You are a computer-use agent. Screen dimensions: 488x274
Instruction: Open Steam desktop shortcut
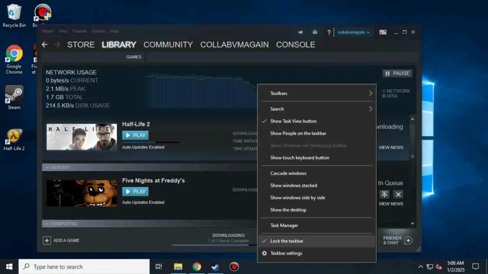14,97
